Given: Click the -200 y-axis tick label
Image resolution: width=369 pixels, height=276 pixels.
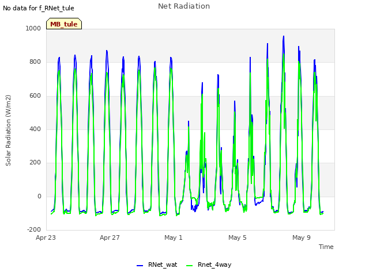Looking at the screenshot, I should click(34, 229).
